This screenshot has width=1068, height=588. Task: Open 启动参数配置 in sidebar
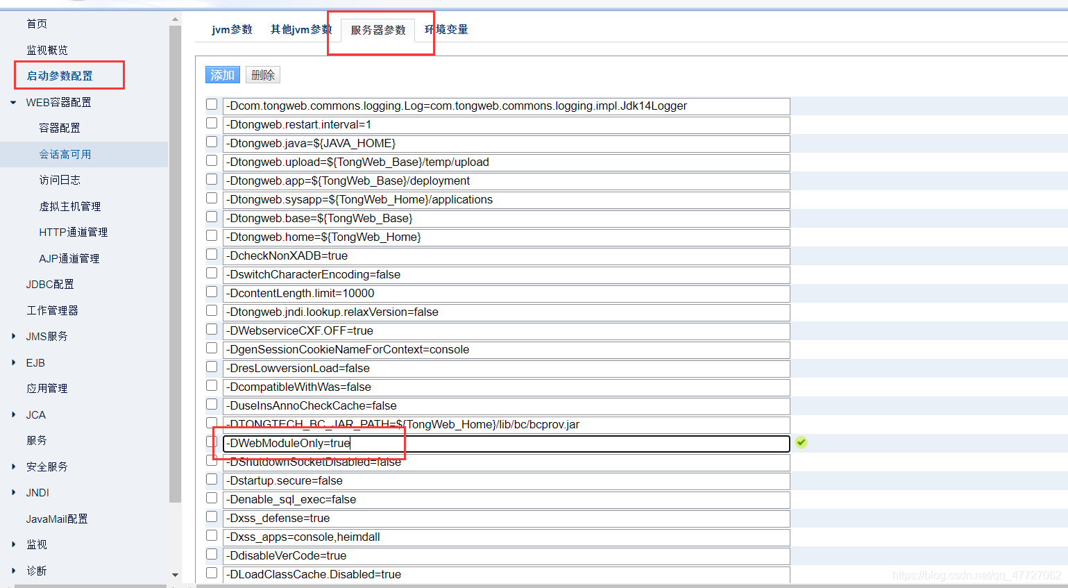pyautogui.click(x=60, y=76)
